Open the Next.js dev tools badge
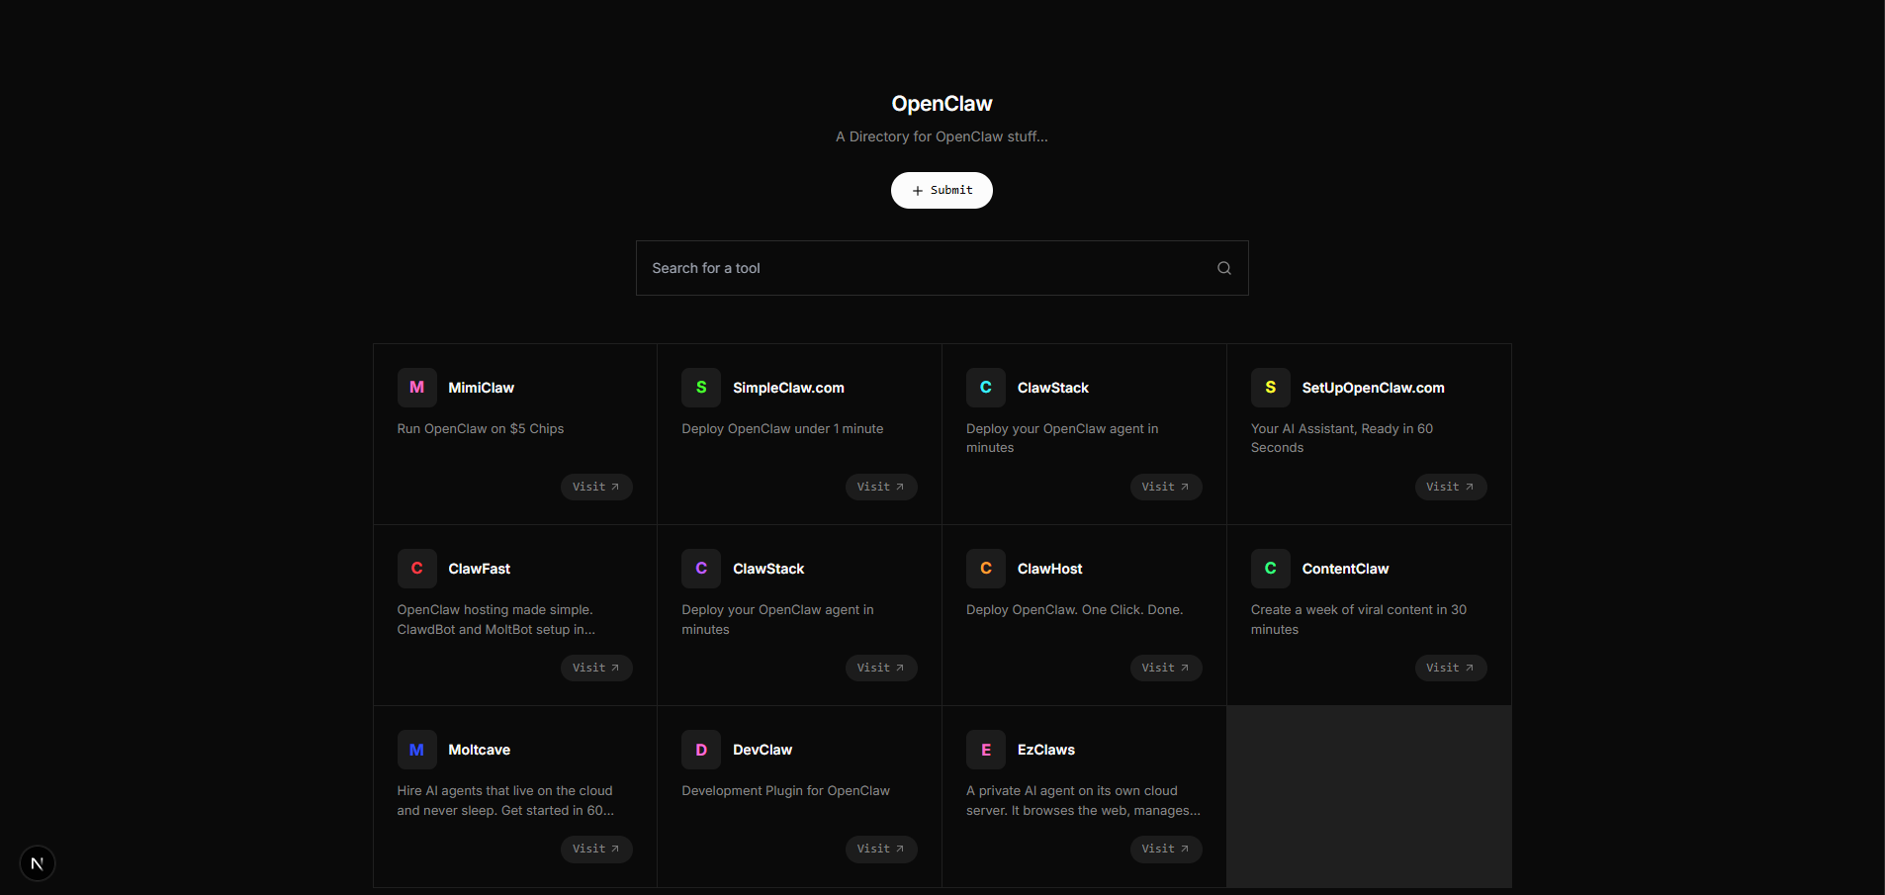The image size is (1885, 895). pyautogui.click(x=38, y=863)
